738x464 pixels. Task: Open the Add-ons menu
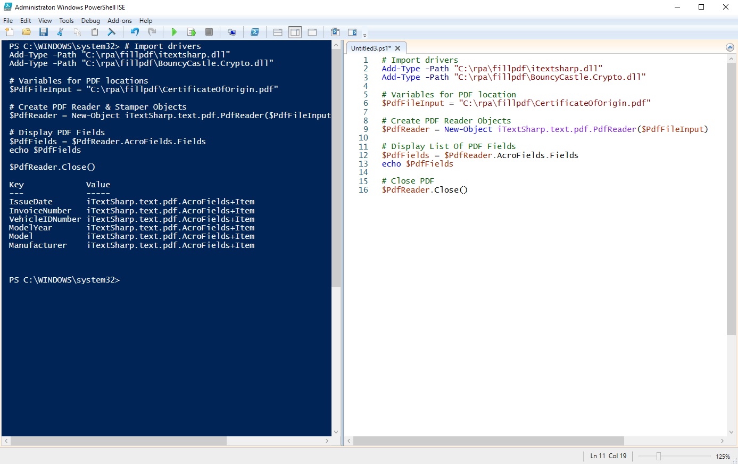coord(119,21)
